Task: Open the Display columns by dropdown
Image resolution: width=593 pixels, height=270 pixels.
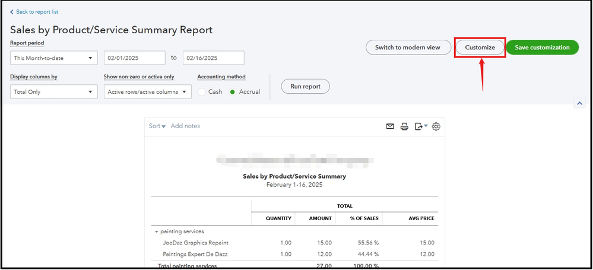Action: pos(54,92)
